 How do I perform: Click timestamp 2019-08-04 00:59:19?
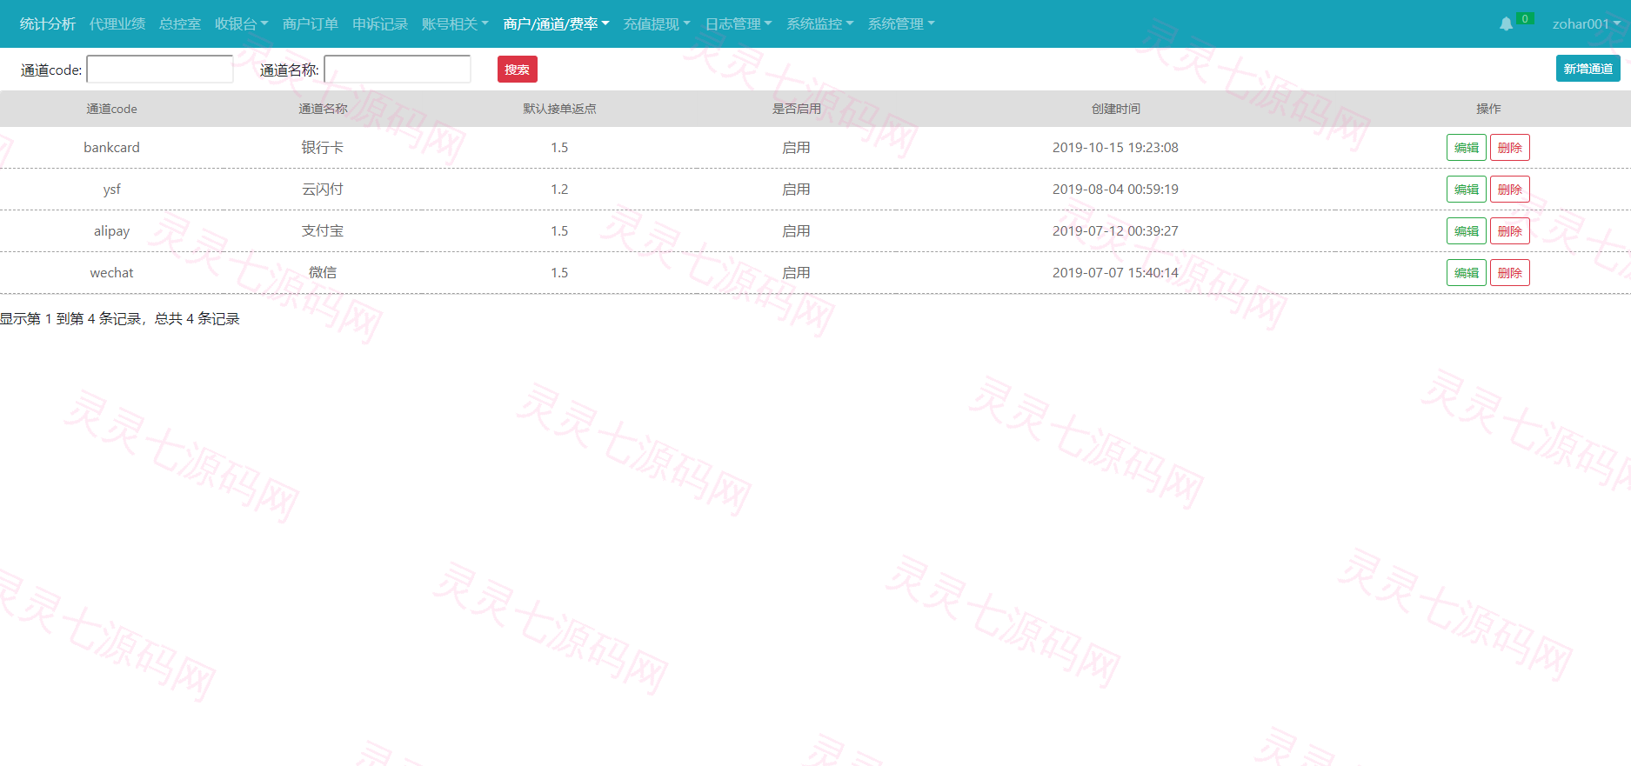(x=1115, y=190)
